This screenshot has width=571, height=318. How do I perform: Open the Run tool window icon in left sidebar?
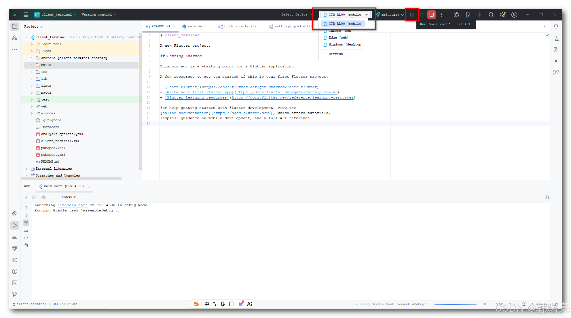tap(15, 225)
